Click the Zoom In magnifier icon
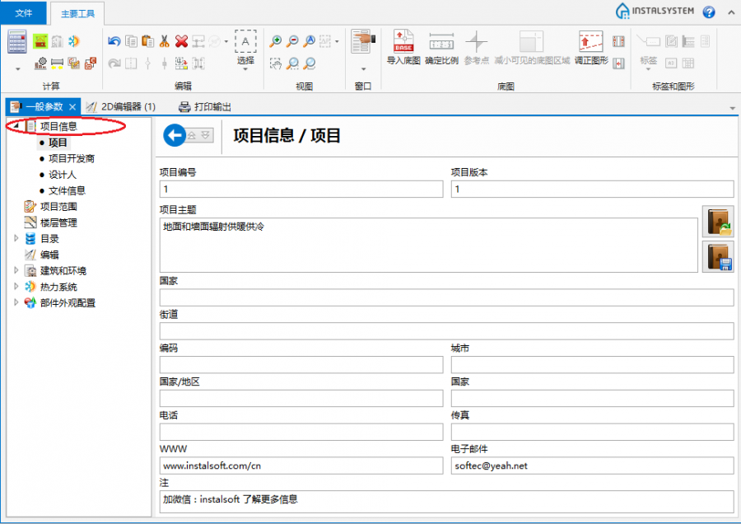The image size is (741, 524). pos(276,41)
